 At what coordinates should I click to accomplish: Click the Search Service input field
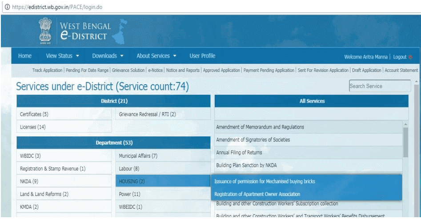click(380, 86)
